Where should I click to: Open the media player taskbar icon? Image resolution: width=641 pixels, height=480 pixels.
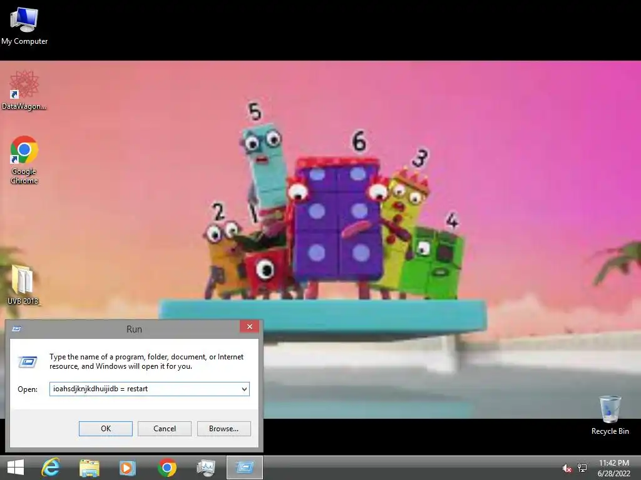(x=127, y=467)
